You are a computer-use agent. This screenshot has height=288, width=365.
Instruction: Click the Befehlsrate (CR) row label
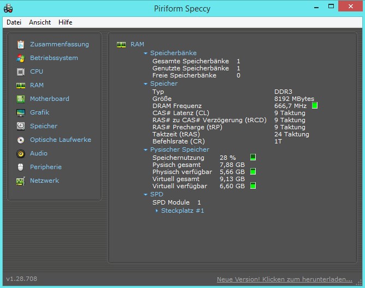[x=179, y=141]
